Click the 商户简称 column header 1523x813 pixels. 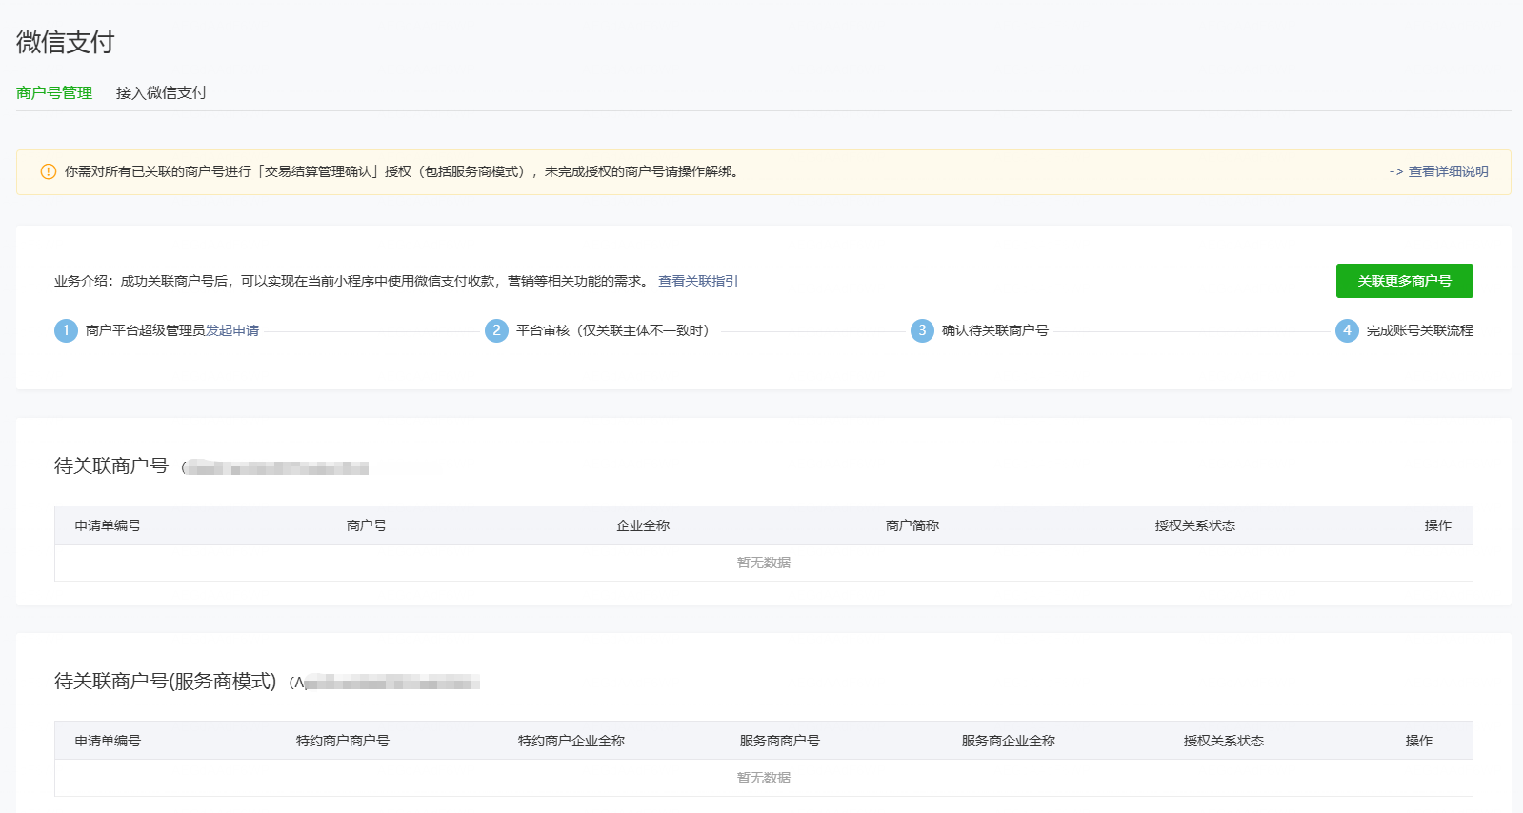click(x=912, y=525)
